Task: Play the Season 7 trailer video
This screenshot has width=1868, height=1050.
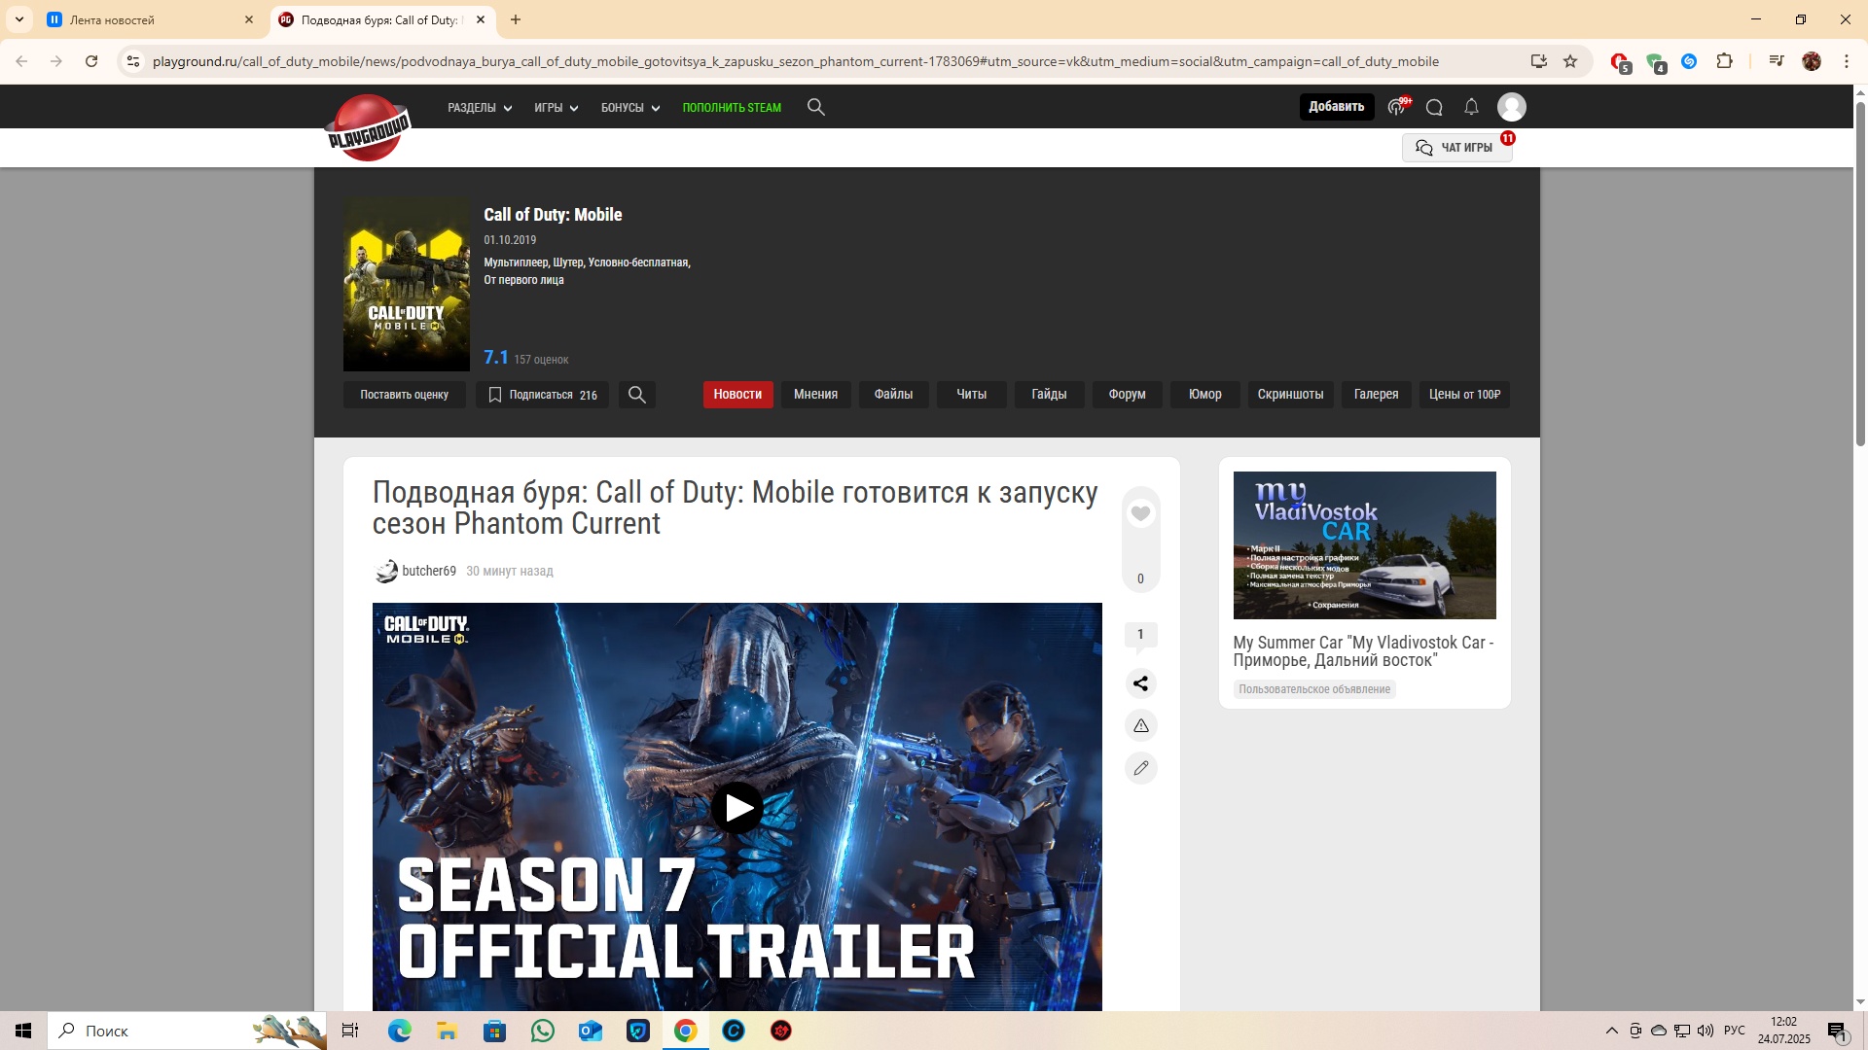Action: (x=736, y=808)
